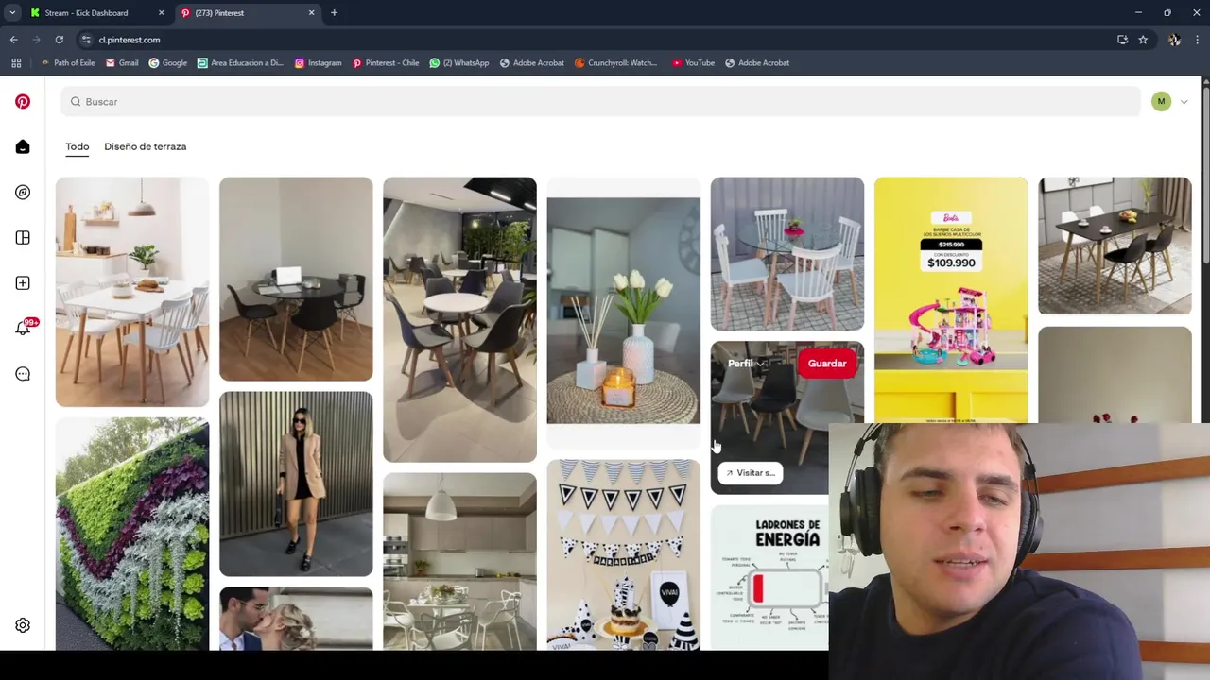Open the glass table with white chairs pin
This screenshot has height=680, width=1210.
787,254
